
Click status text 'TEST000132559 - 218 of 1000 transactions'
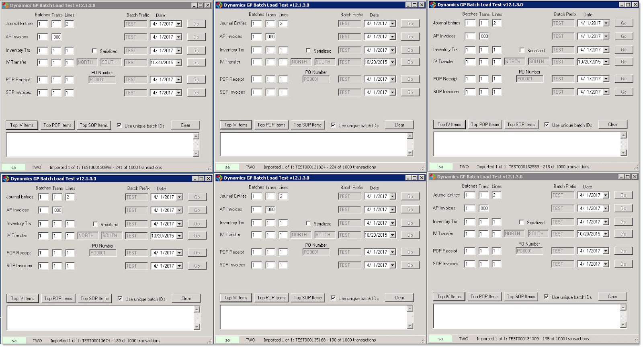point(549,167)
